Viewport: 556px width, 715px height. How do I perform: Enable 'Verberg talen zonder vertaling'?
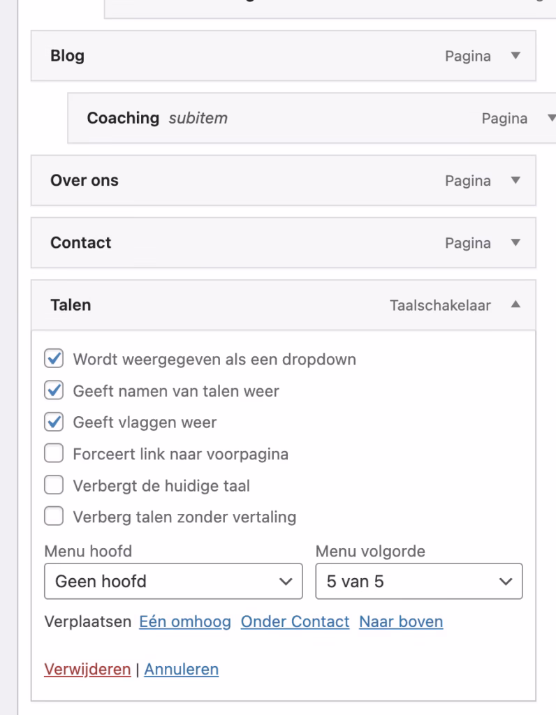tap(54, 517)
